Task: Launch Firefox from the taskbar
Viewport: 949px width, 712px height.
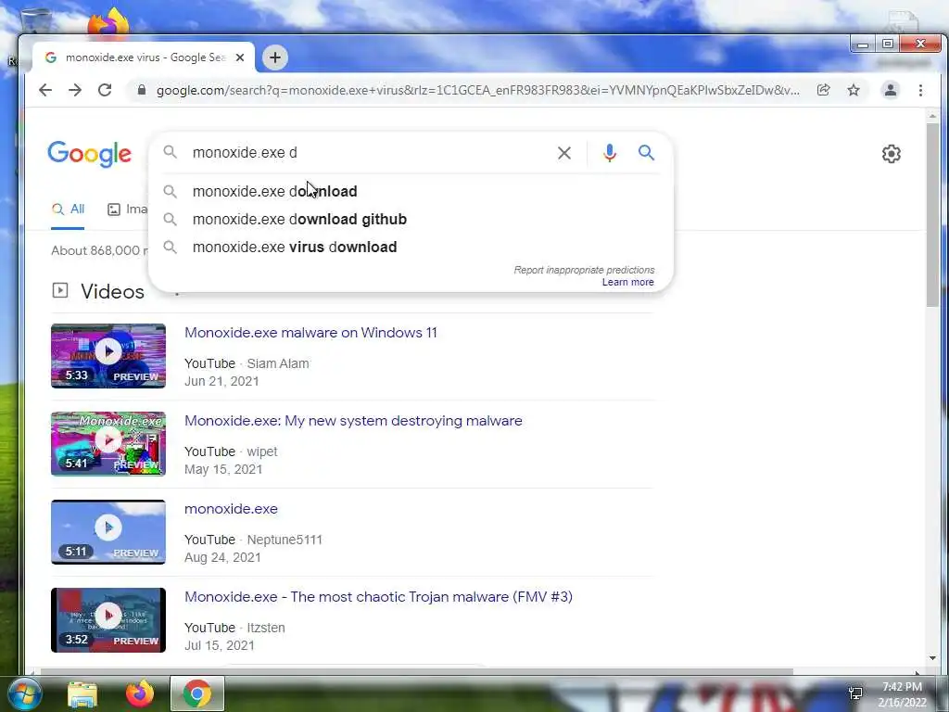Action: coord(140,693)
